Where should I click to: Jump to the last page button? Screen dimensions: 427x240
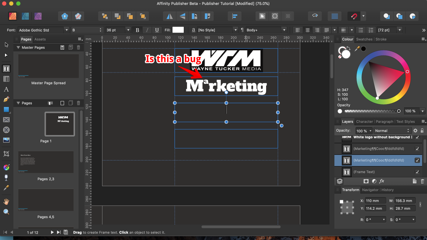pyautogui.click(x=59, y=232)
